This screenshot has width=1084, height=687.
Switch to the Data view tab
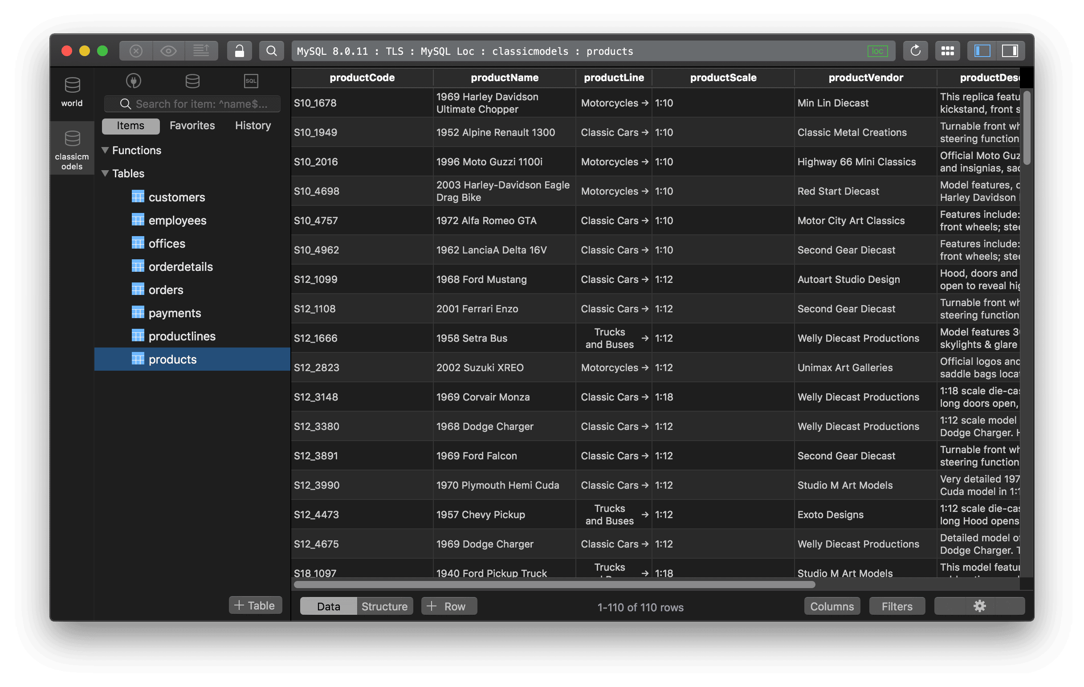[x=329, y=606]
